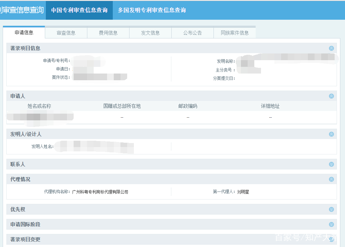Collapse the 著录项目信息 section arrow
Screen dimensions: 345x247
click(331, 48)
